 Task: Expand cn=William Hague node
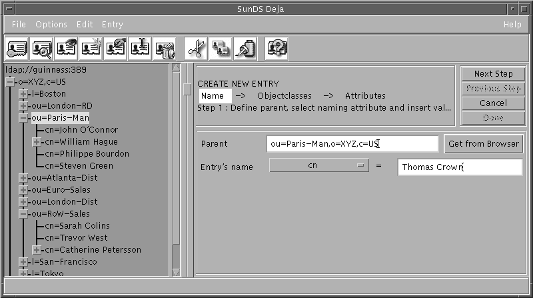(37, 142)
